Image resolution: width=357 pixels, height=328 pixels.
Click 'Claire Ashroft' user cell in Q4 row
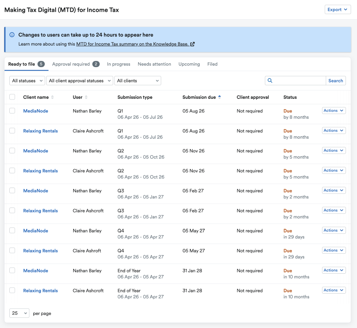point(87,251)
